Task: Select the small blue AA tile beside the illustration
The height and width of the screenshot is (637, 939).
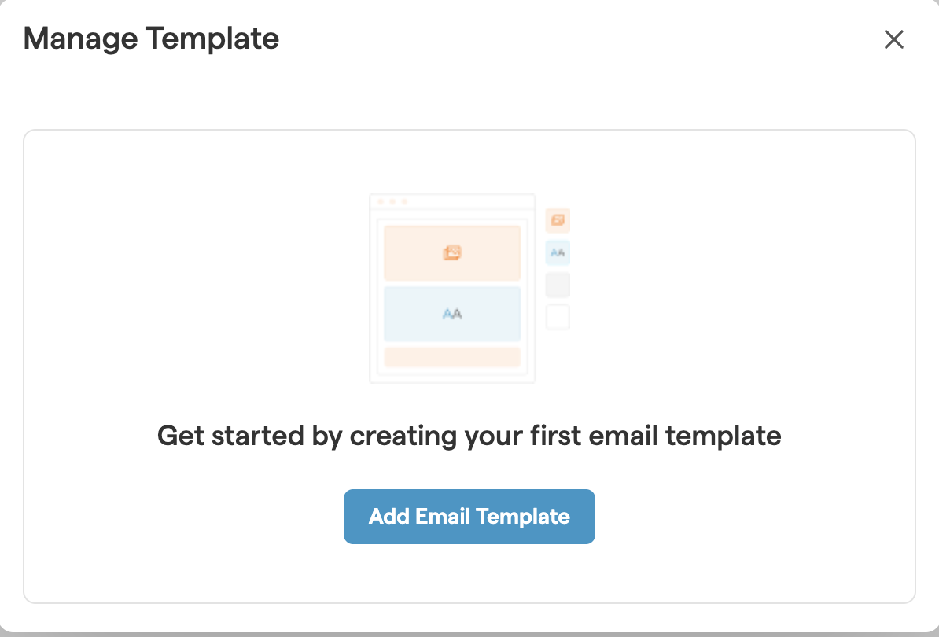Action: [x=558, y=252]
